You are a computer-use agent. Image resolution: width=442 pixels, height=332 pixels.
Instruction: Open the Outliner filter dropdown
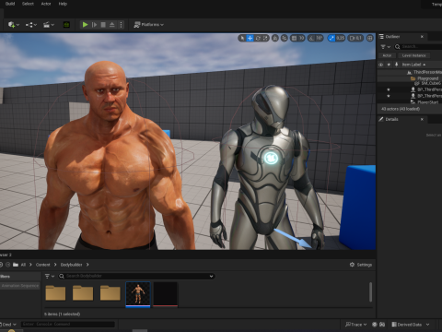point(385,47)
